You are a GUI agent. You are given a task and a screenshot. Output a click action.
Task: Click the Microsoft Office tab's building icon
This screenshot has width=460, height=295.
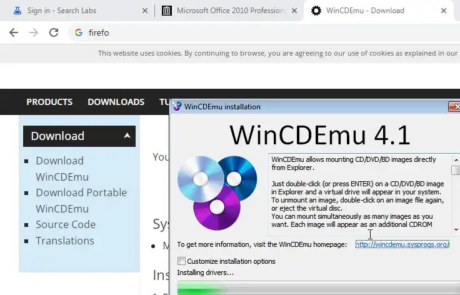click(x=167, y=11)
